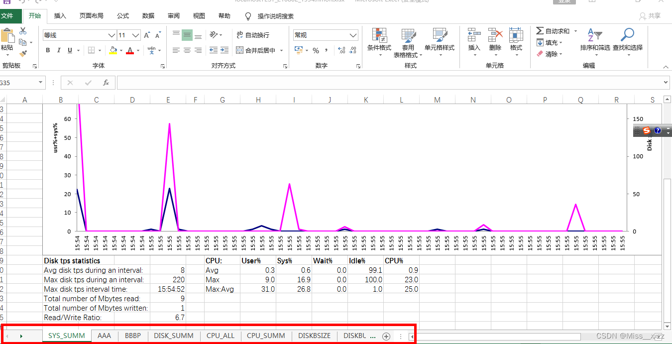Open Clear (清除) dropdown
The height and width of the screenshot is (344, 672).
(x=549, y=54)
